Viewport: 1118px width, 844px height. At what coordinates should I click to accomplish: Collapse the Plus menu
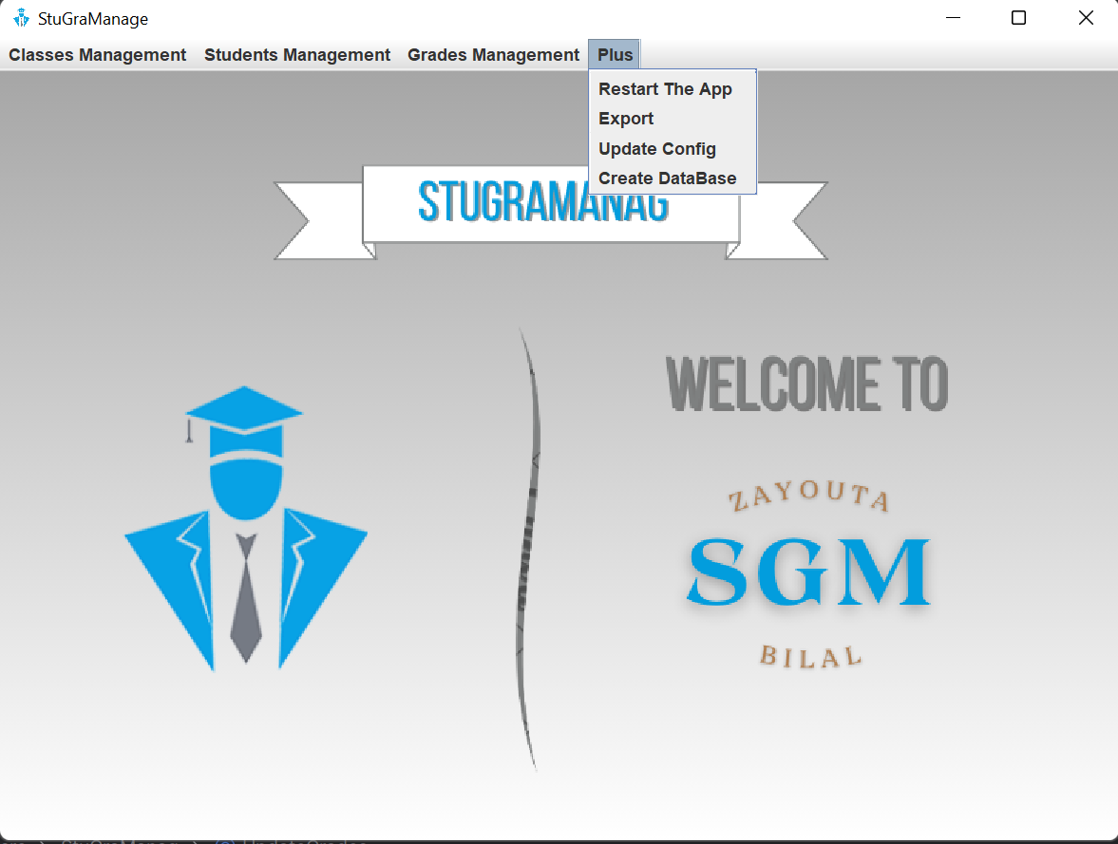pyautogui.click(x=615, y=55)
